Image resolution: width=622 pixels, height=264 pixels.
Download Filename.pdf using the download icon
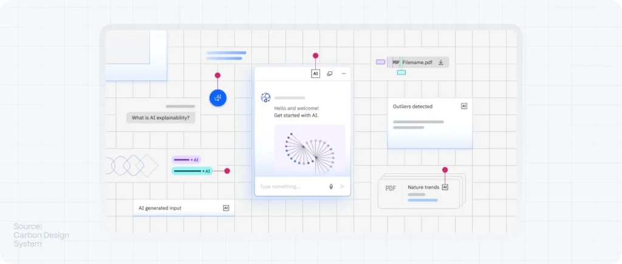(x=441, y=62)
